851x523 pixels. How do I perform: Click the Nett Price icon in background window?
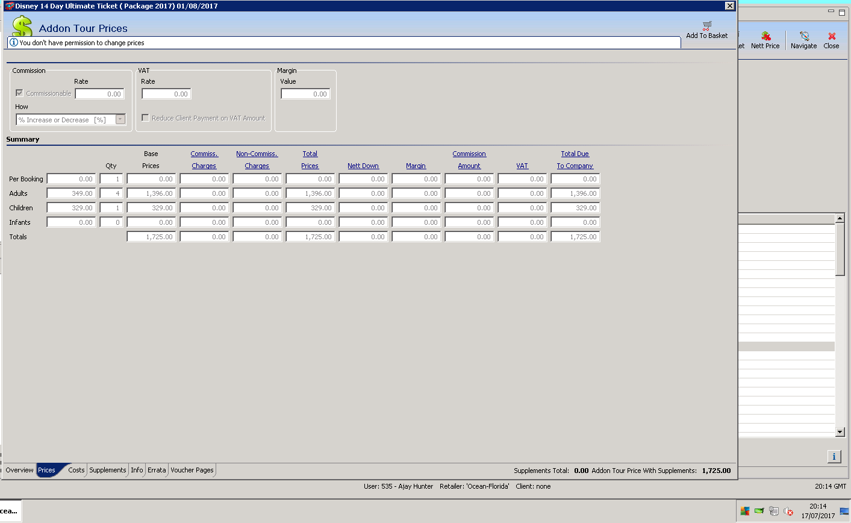766,36
